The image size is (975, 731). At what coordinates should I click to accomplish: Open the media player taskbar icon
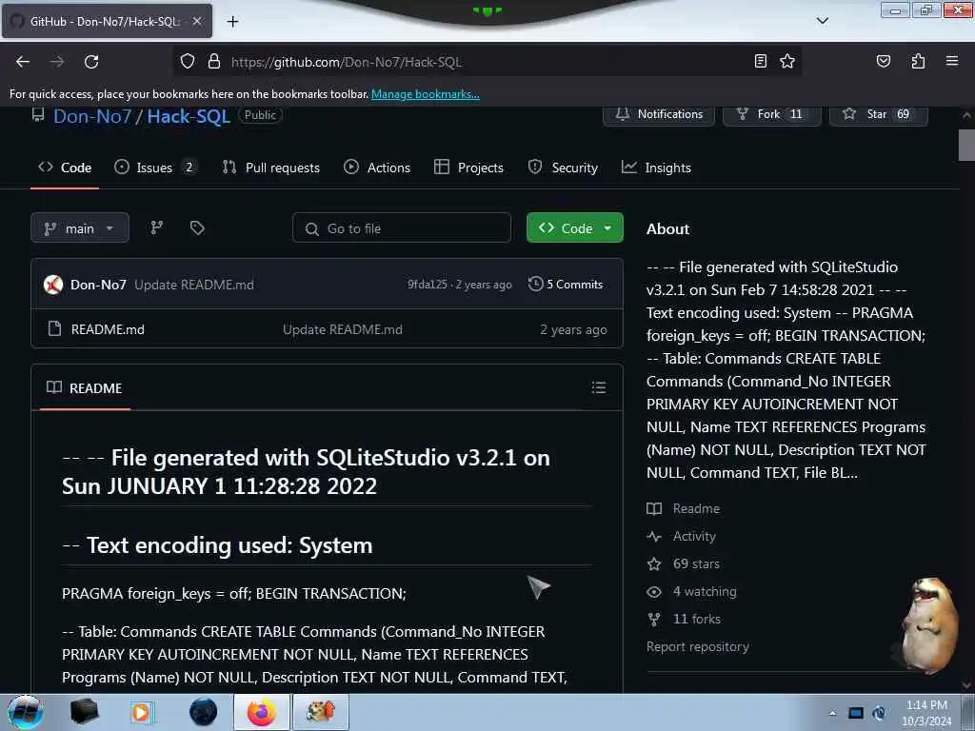(143, 712)
